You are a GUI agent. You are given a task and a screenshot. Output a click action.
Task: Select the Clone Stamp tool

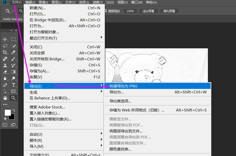[x=5, y=65]
